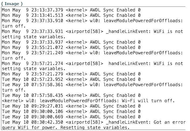190x131 pixels.
Task: Select the 07:57:58.435 AWDL Sync line
Action: [x=71, y=95]
